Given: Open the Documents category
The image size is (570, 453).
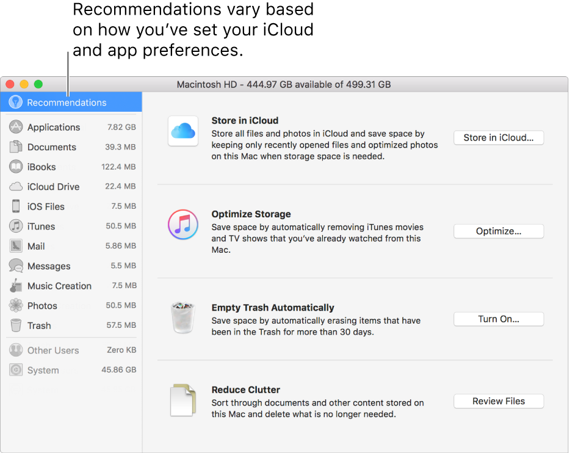Looking at the screenshot, I should 52,147.
